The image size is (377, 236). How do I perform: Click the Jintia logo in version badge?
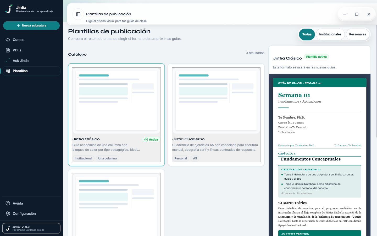click(8, 228)
